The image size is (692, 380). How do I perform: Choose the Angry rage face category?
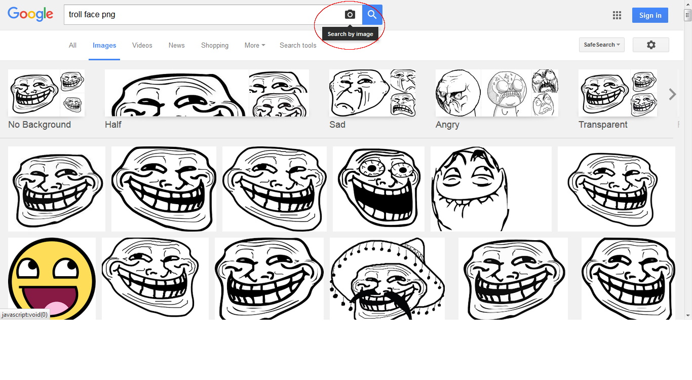[496, 99]
